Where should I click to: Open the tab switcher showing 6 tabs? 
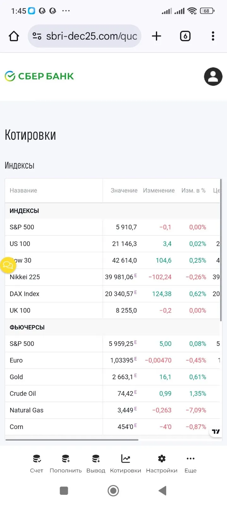pos(185,36)
